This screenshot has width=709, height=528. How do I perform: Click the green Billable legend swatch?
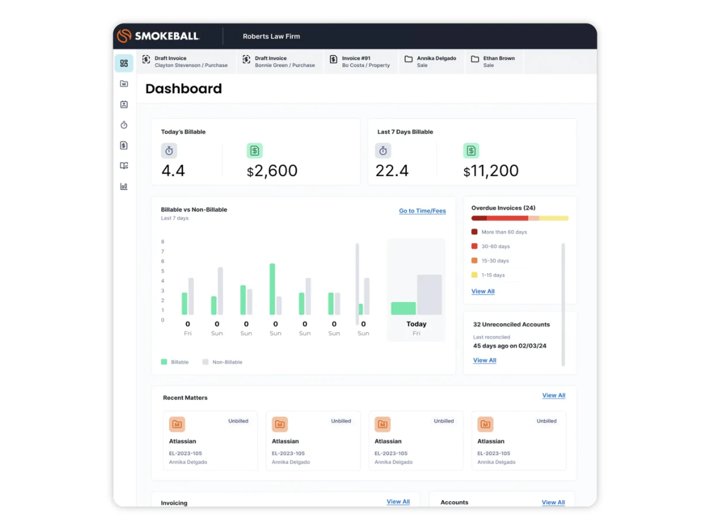[164, 362]
